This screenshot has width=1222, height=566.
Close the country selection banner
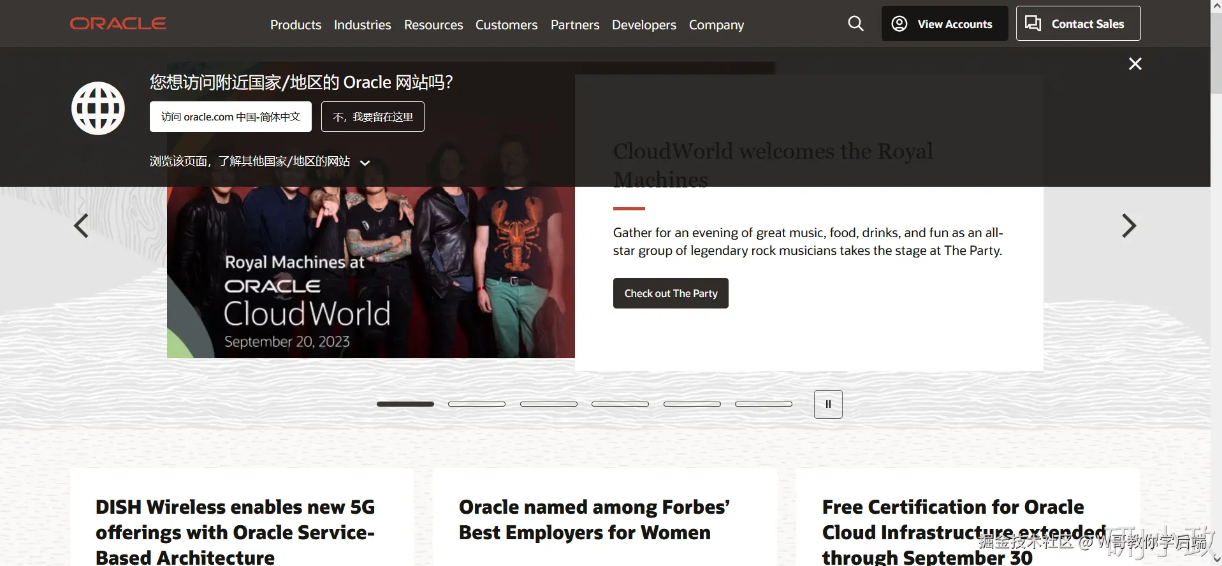click(1135, 64)
